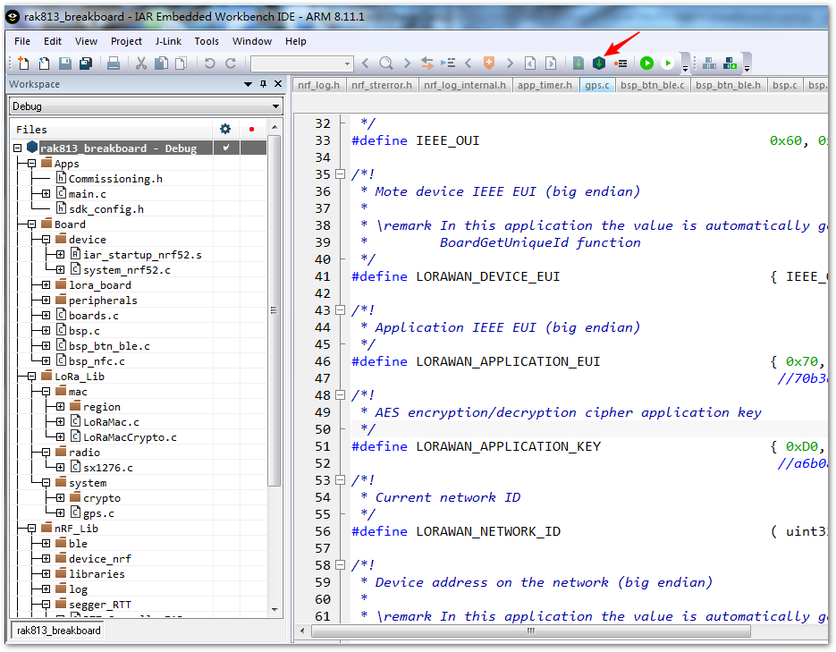Viewport: 836px width, 652px height.
Task: Save the current file using the single floppy icon
Action: tap(65, 64)
